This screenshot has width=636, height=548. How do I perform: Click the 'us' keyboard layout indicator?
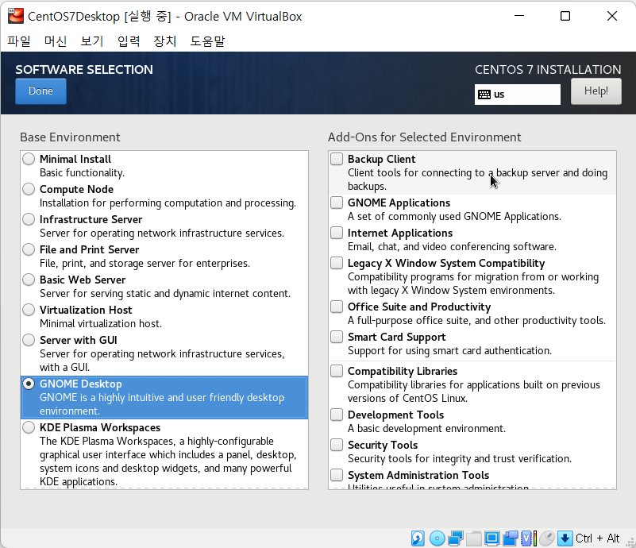point(518,95)
